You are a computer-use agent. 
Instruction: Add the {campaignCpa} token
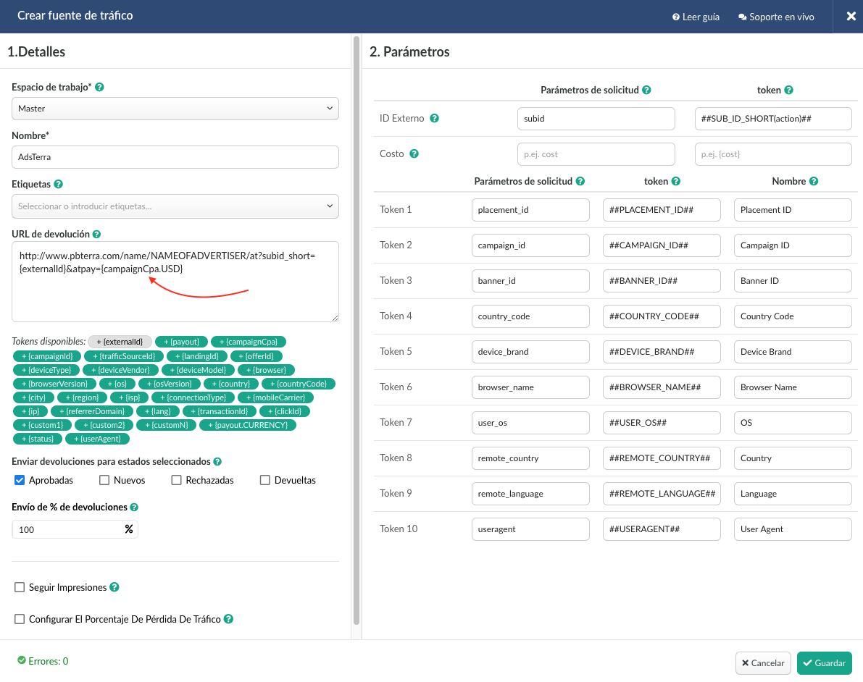(x=249, y=342)
